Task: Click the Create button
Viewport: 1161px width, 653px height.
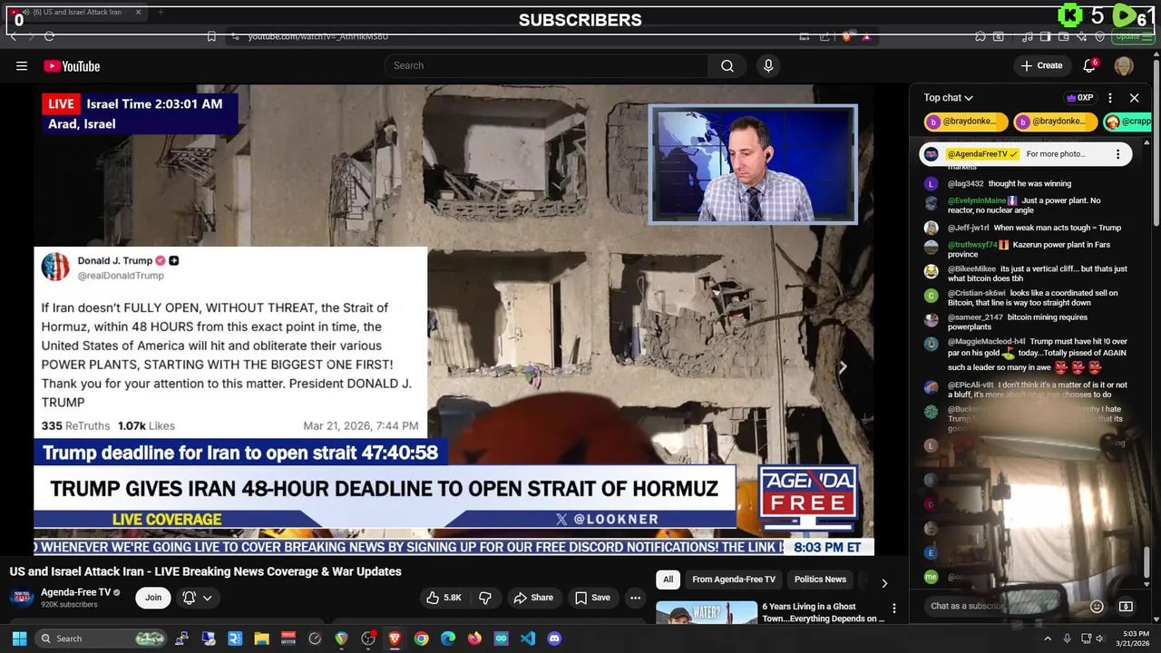Action: click(1041, 65)
